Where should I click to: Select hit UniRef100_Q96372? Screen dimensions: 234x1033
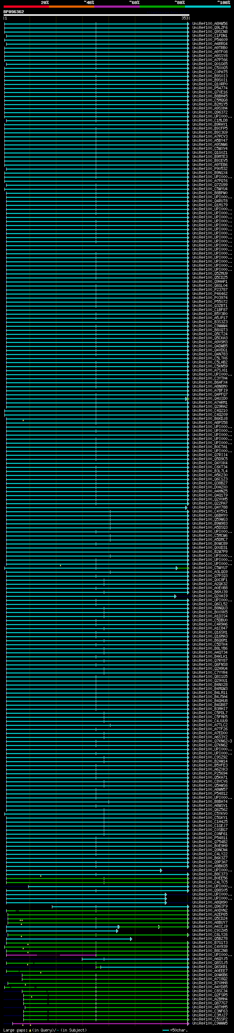pyautogui.click(x=210, y=112)
